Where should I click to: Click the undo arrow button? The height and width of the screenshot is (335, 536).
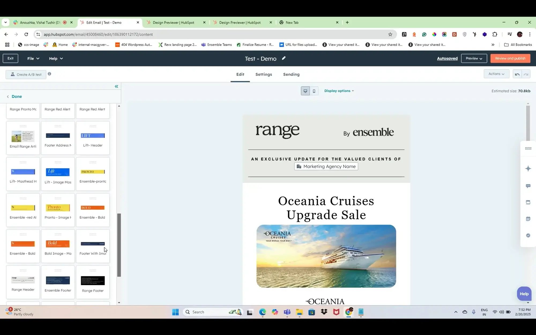pyautogui.click(x=517, y=74)
